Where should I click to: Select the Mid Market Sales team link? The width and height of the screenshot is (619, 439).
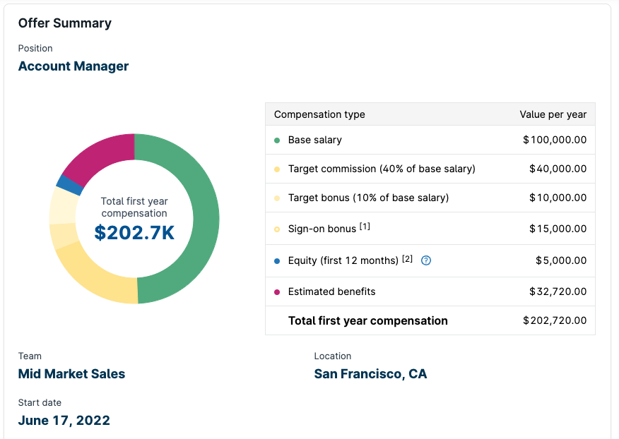coord(71,374)
